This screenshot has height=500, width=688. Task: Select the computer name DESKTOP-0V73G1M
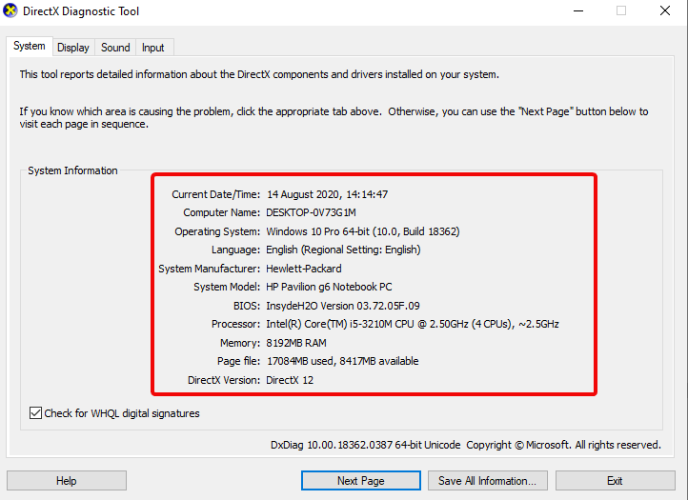click(311, 212)
